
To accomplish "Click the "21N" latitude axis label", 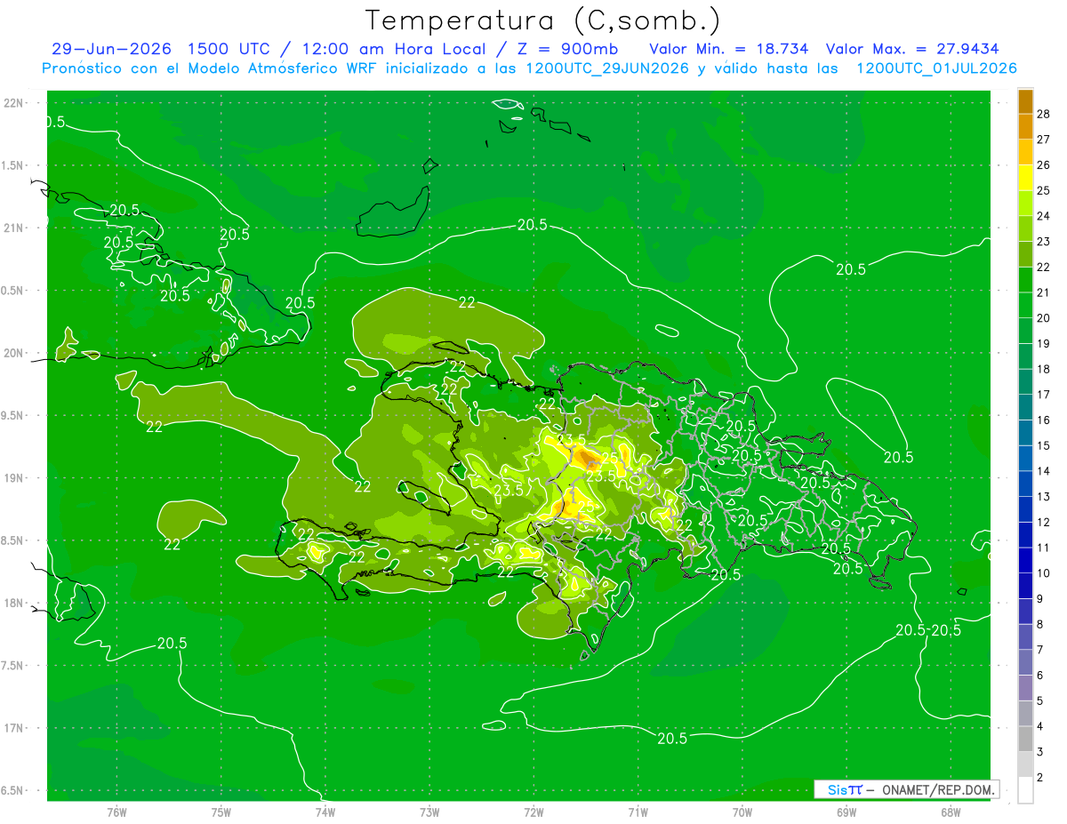I will [x=14, y=228].
